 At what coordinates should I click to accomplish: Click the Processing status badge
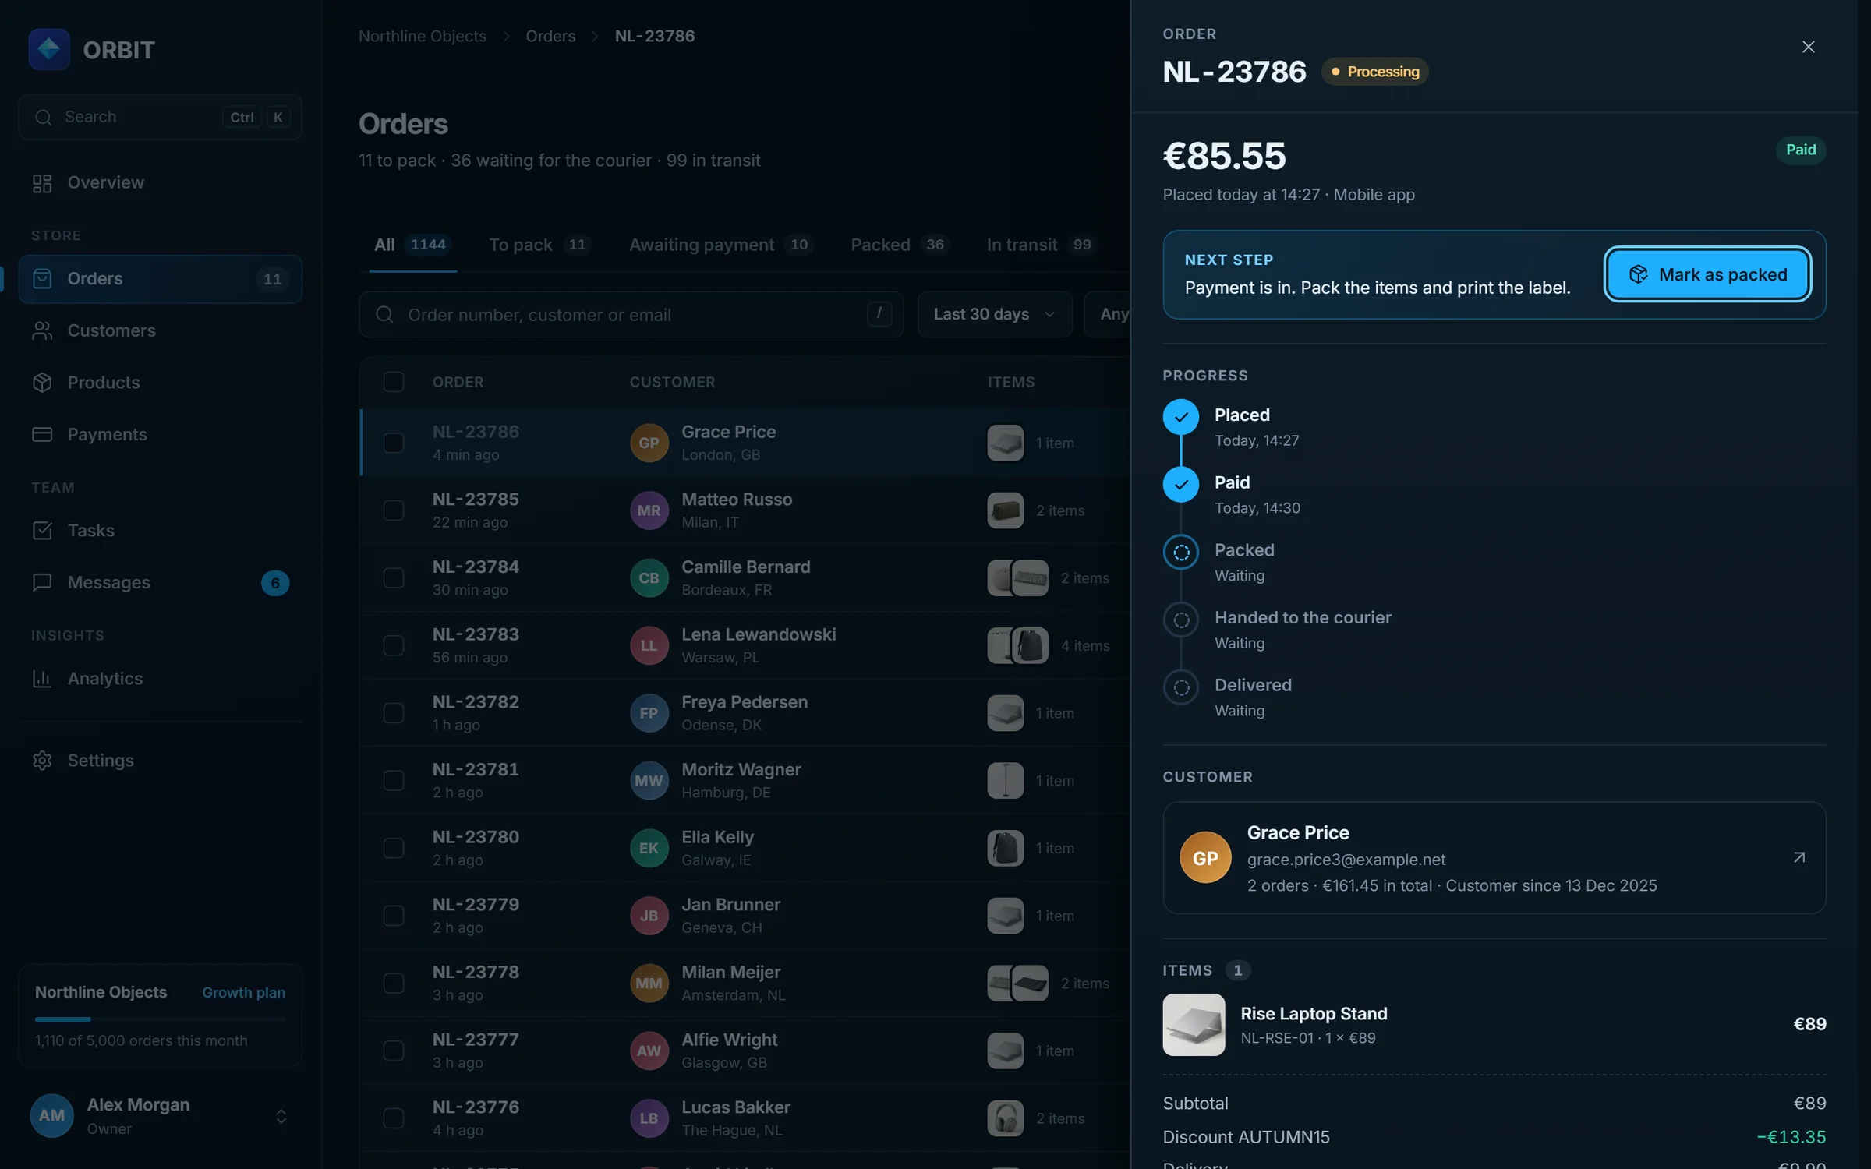(1375, 72)
